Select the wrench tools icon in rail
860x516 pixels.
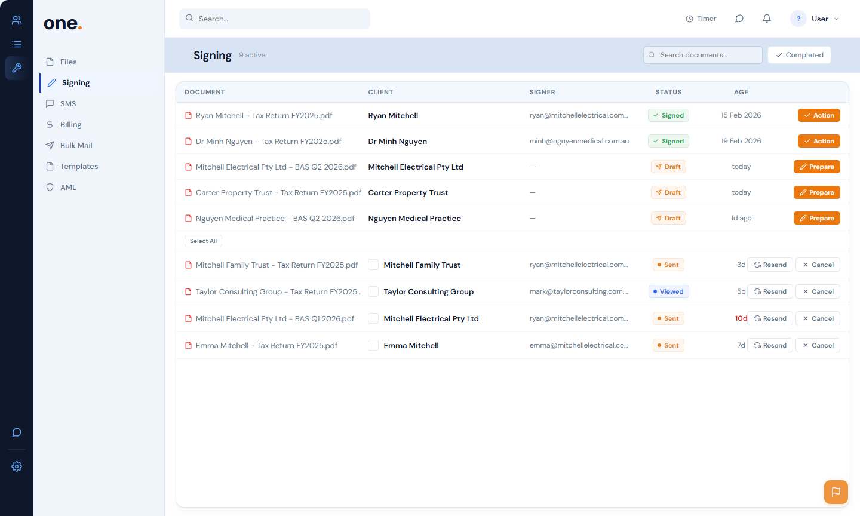pyautogui.click(x=17, y=68)
